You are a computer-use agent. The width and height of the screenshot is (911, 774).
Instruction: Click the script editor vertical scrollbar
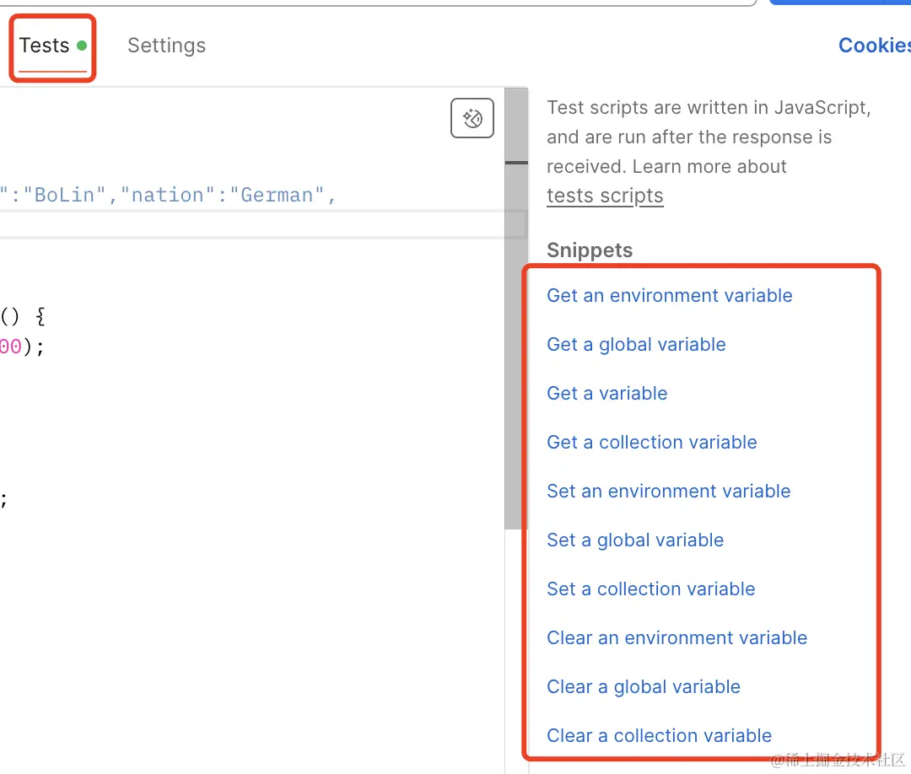point(515,337)
